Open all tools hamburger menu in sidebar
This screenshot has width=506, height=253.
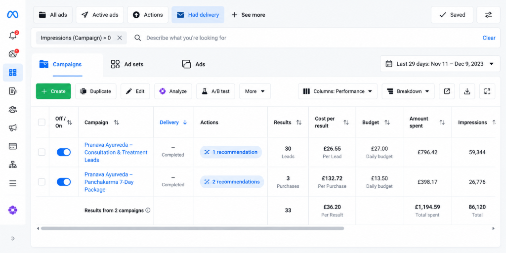(12, 183)
